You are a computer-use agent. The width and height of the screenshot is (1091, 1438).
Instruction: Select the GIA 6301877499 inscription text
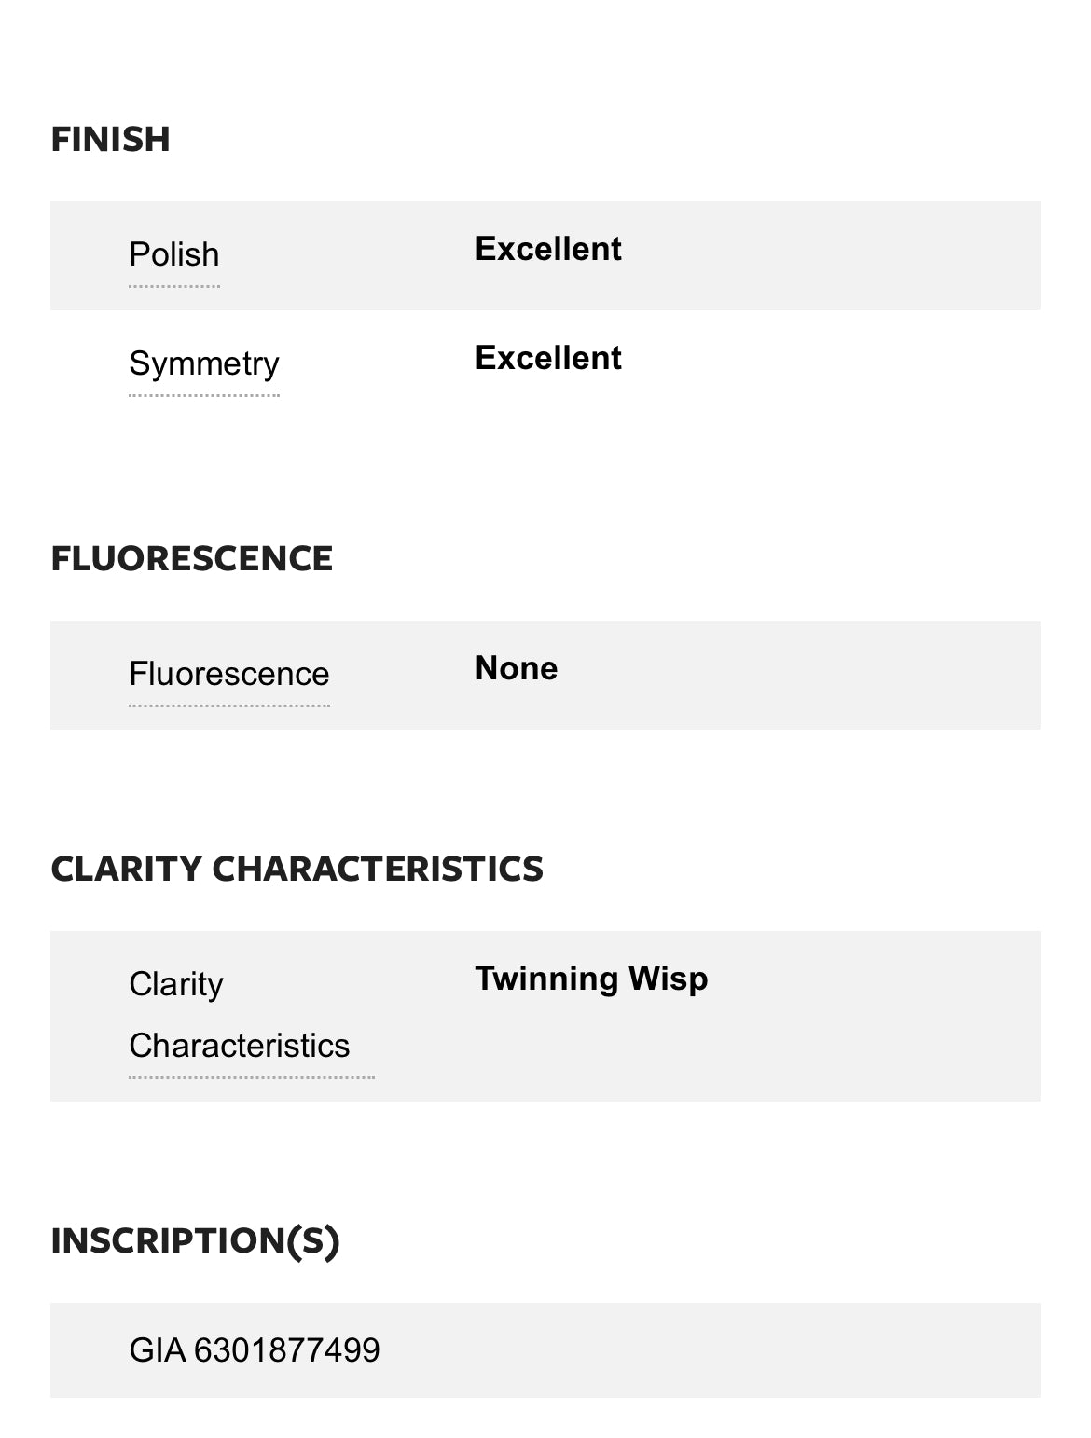(x=255, y=1350)
